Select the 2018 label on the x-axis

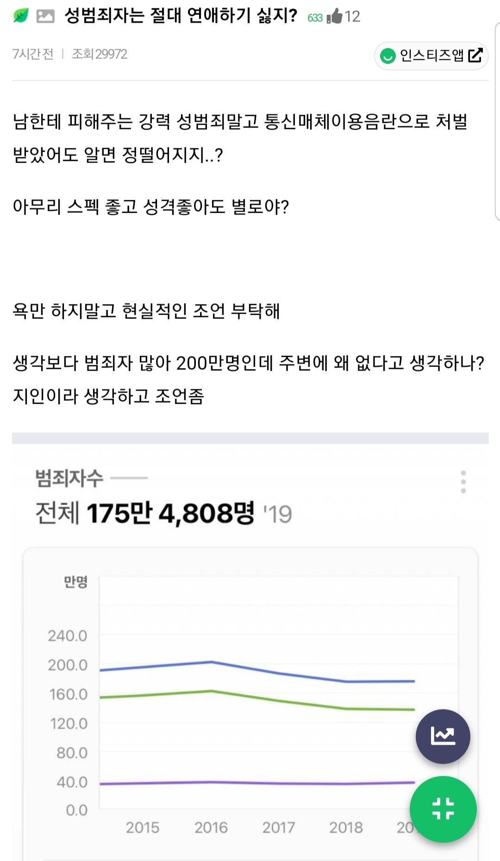[346, 827]
